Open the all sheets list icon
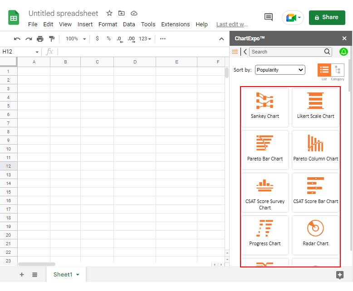 pyautogui.click(x=34, y=274)
